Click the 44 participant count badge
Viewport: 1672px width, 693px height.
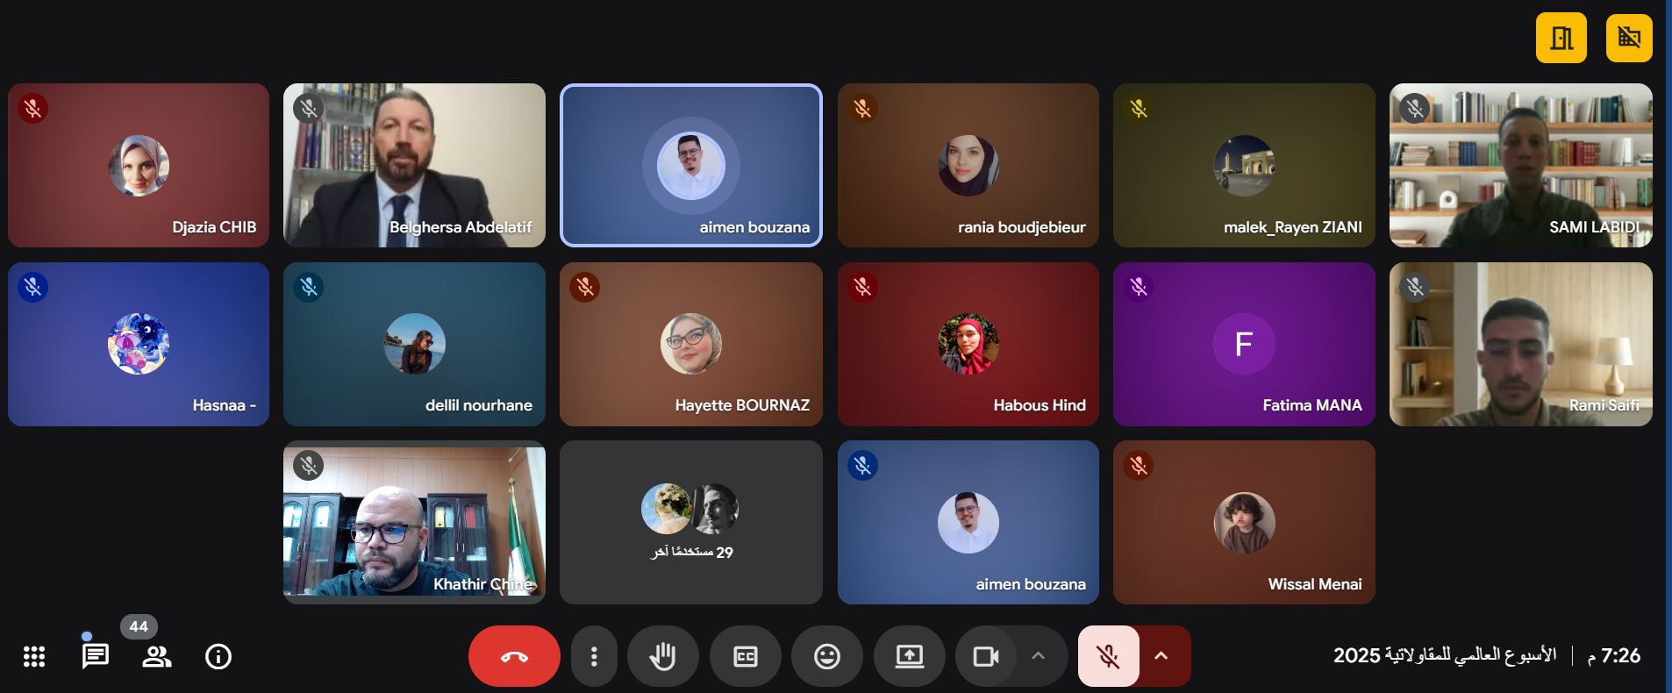tap(139, 626)
